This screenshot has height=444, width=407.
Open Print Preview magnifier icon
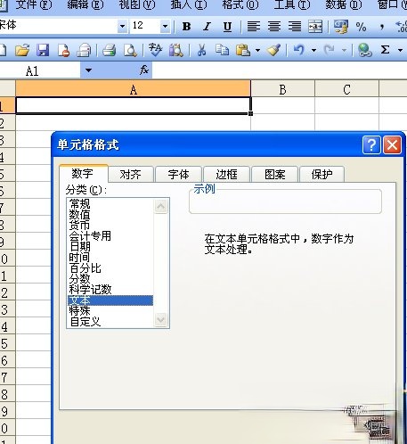coord(130,50)
